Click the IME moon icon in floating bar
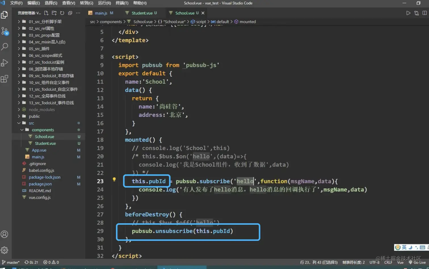 pos(410,247)
